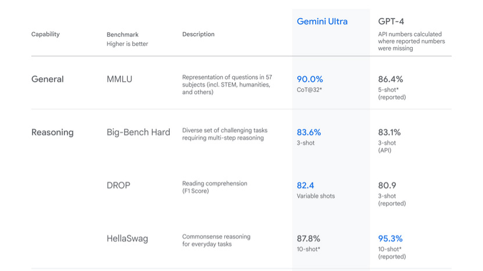
Task: Click Gemini Ultra's 90.0% MMLU score
Action: [310, 79]
